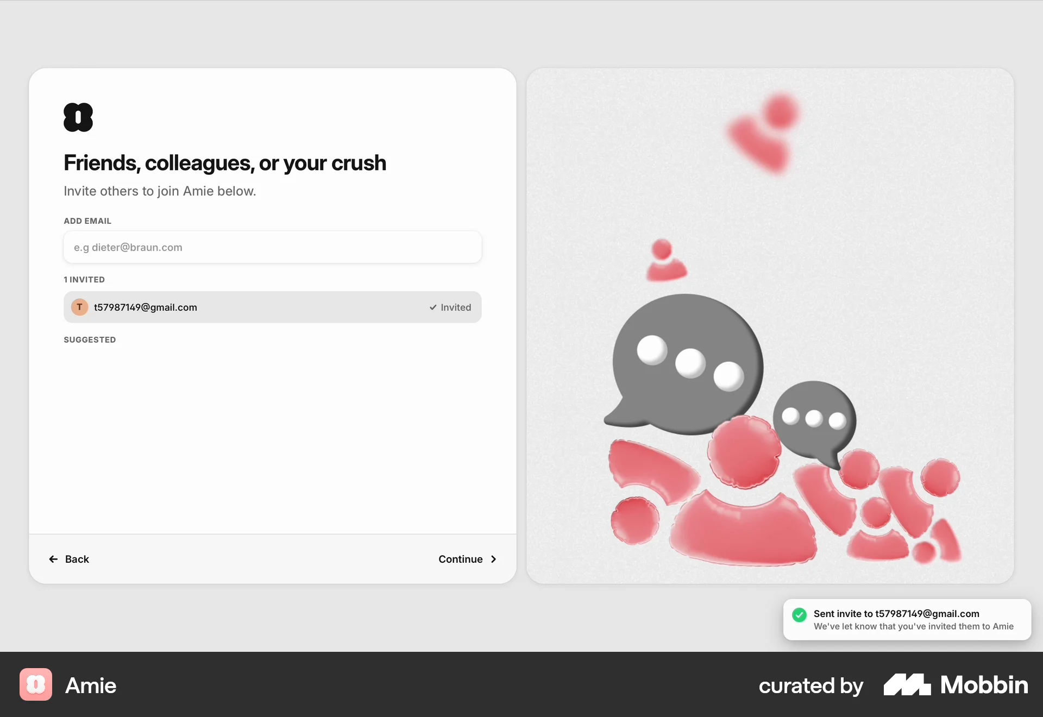This screenshot has height=717, width=1043.
Task: Click the '1 INVITED' label
Action: (x=84, y=280)
